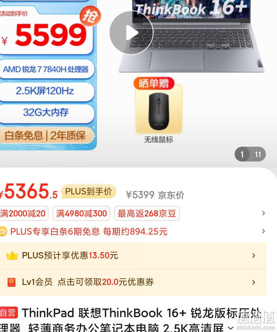This screenshot has height=332, width=277.
Task: Tap the 最高返268京豆 tag
Action: click(147, 213)
